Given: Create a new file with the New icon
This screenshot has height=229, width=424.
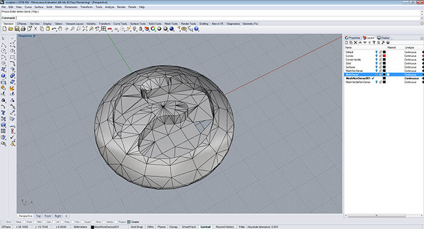Looking at the screenshot, I should pyautogui.click(x=4, y=29).
